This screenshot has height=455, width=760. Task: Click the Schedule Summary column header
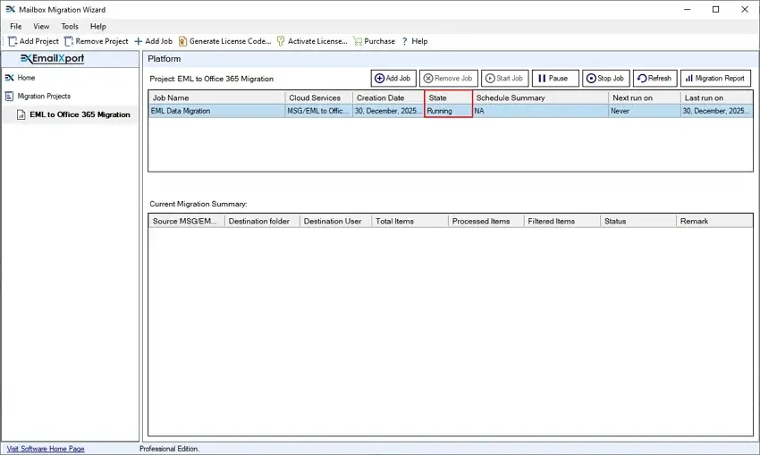coord(540,97)
